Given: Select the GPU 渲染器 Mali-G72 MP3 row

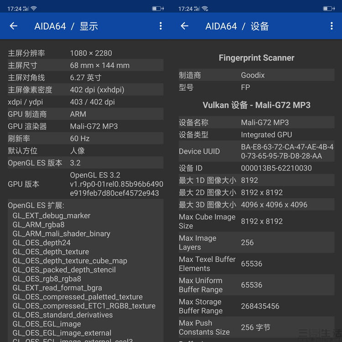Looking at the screenshot, I should (x=85, y=126).
